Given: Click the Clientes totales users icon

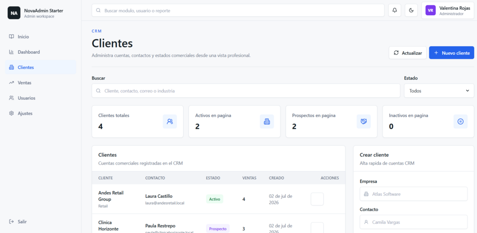Looking at the screenshot, I should pos(170,121).
